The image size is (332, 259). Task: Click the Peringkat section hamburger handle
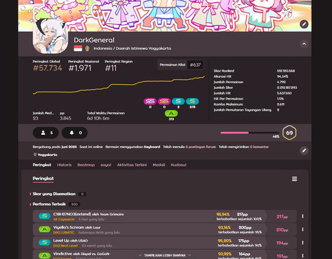pos(294,179)
